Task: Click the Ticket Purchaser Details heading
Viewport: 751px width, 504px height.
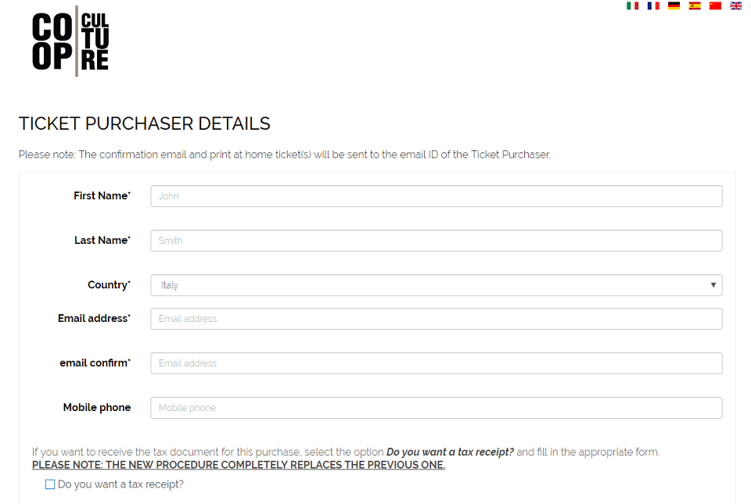Action: (145, 123)
